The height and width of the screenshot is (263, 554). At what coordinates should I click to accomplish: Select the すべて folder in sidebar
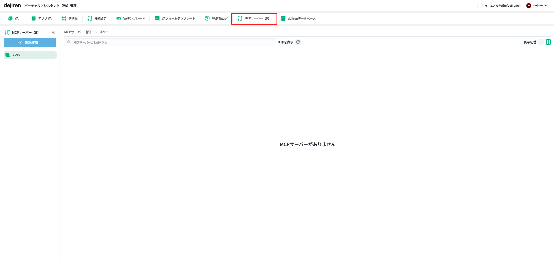(30, 55)
